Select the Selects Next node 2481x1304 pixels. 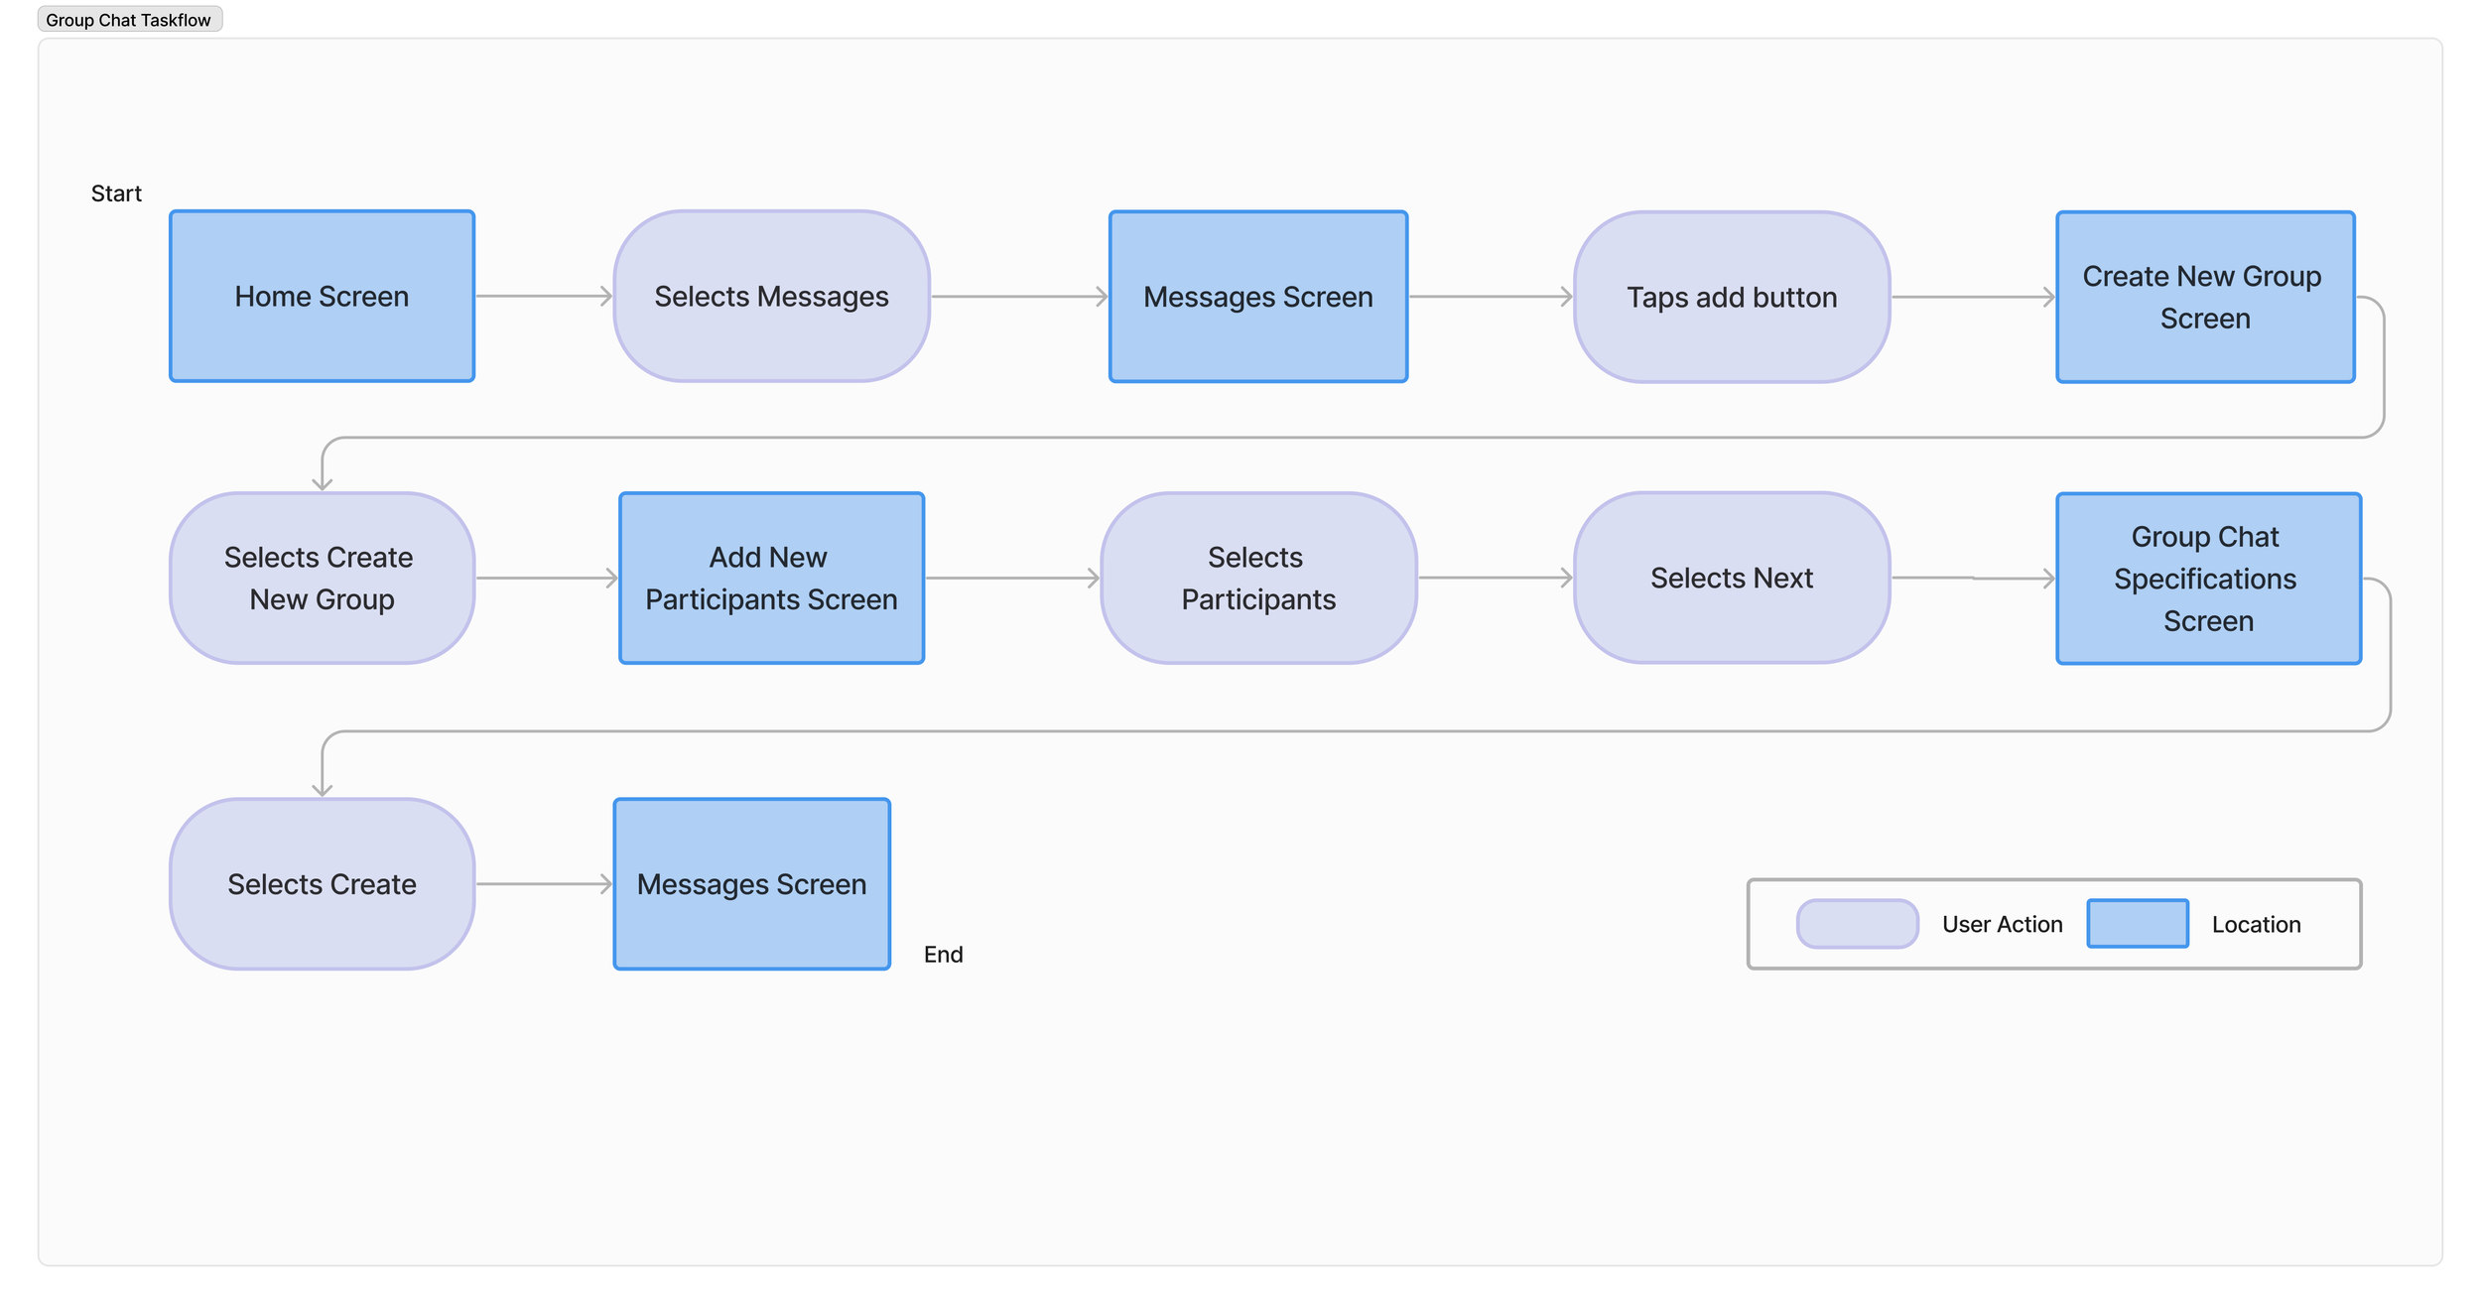coord(1731,578)
